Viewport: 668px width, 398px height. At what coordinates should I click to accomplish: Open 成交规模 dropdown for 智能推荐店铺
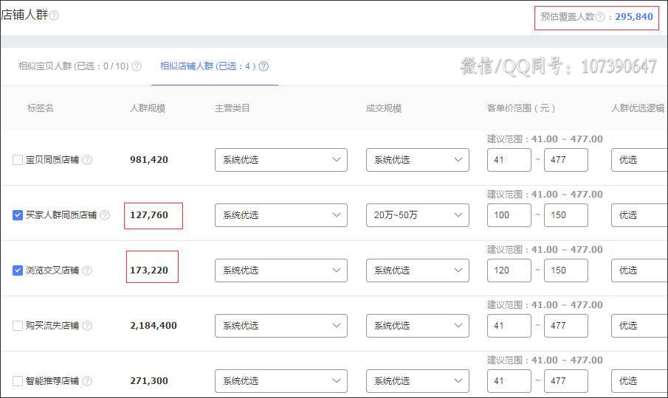click(x=418, y=381)
